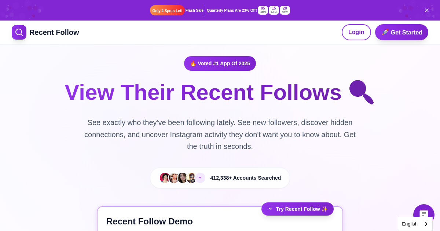Expand the Try Recent Follow chevron
This screenshot has width=440, height=231.
click(x=270, y=209)
